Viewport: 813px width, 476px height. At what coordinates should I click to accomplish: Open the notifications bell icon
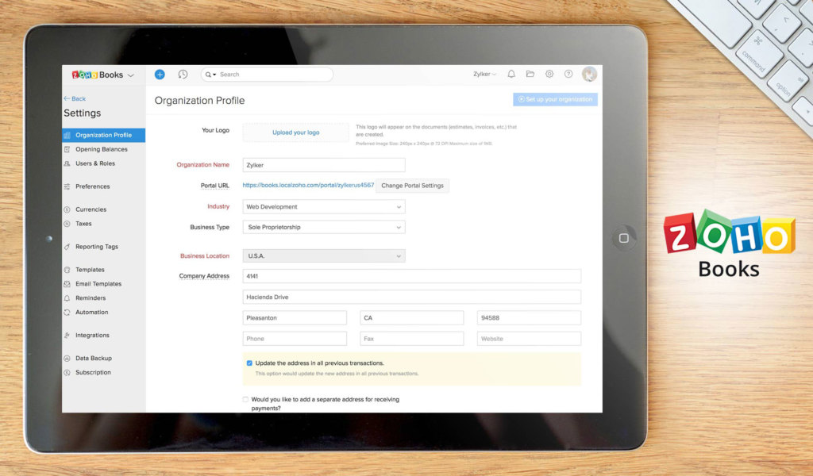[x=511, y=75]
